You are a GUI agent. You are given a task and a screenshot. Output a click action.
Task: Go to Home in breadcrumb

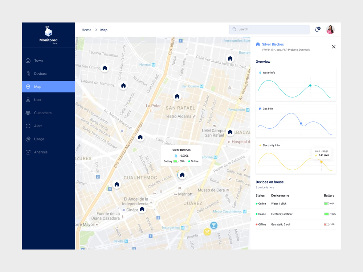(x=86, y=30)
